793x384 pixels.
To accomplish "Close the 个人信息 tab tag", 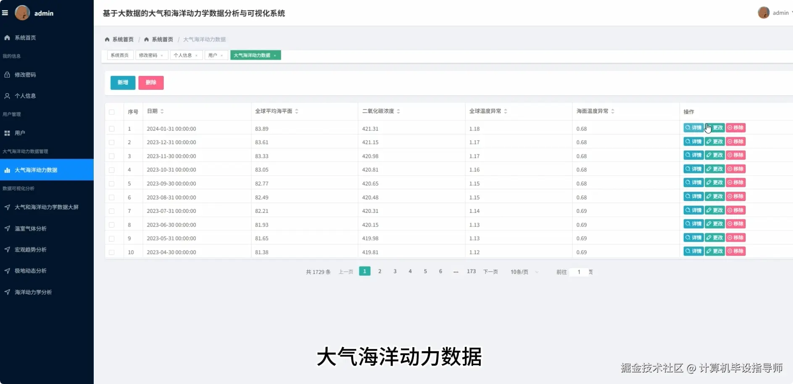I will [196, 55].
